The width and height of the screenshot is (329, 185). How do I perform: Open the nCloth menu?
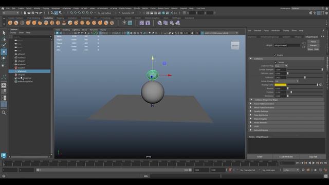click(84, 8)
